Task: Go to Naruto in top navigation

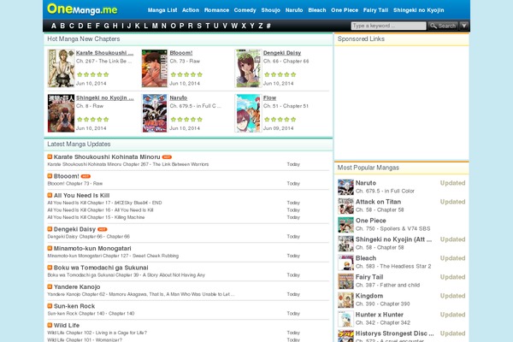Action: tap(294, 10)
